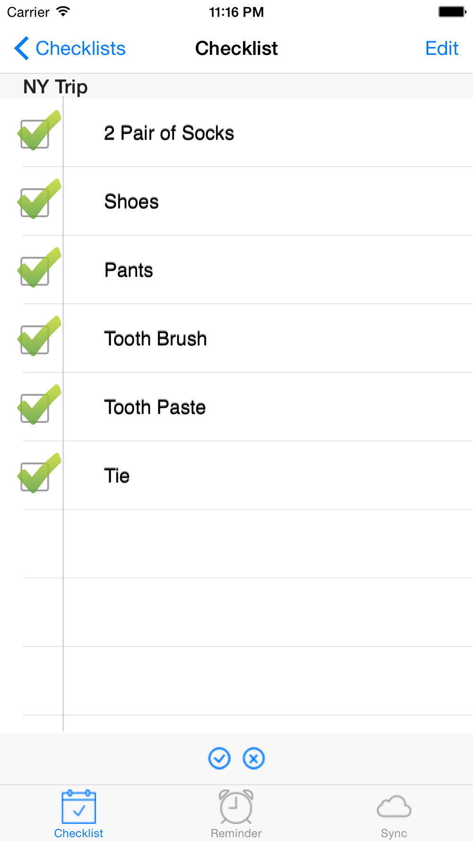Tap the back chevron arrow
This screenshot has width=473, height=841.
pyautogui.click(x=21, y=48)
